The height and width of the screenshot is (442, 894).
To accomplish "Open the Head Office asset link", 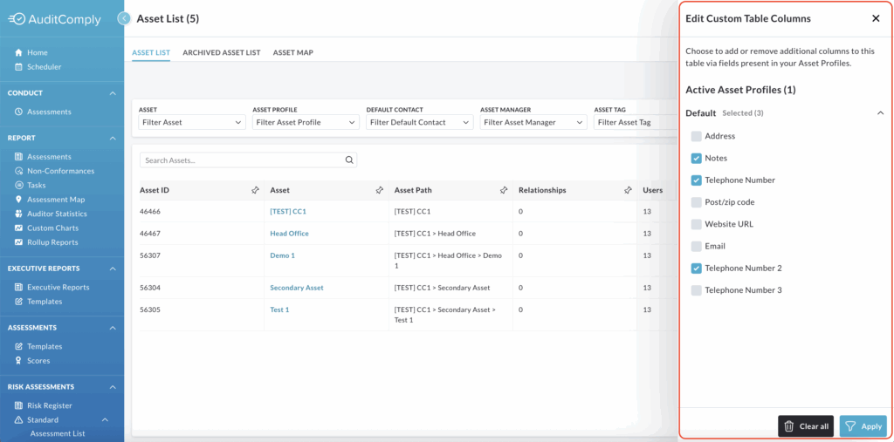I will pyautogui.click(x=289, y=234).
